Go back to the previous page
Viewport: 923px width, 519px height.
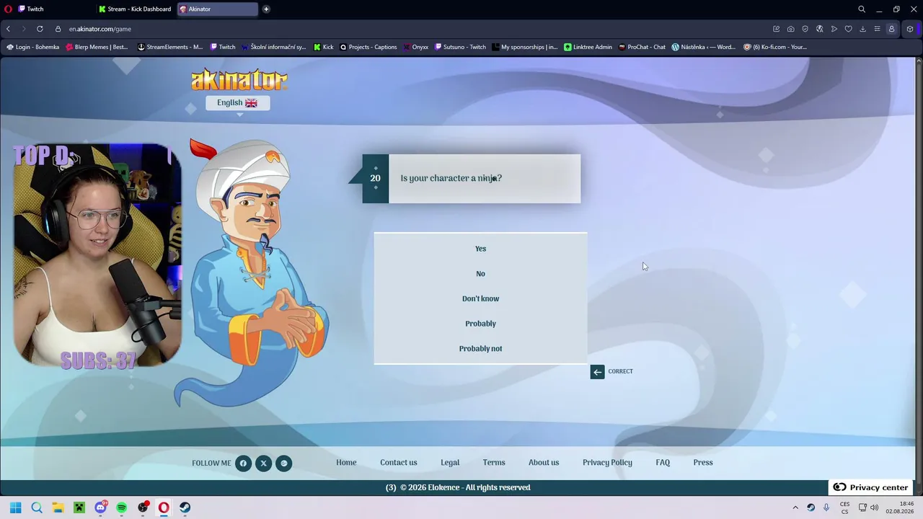[8, 29]
